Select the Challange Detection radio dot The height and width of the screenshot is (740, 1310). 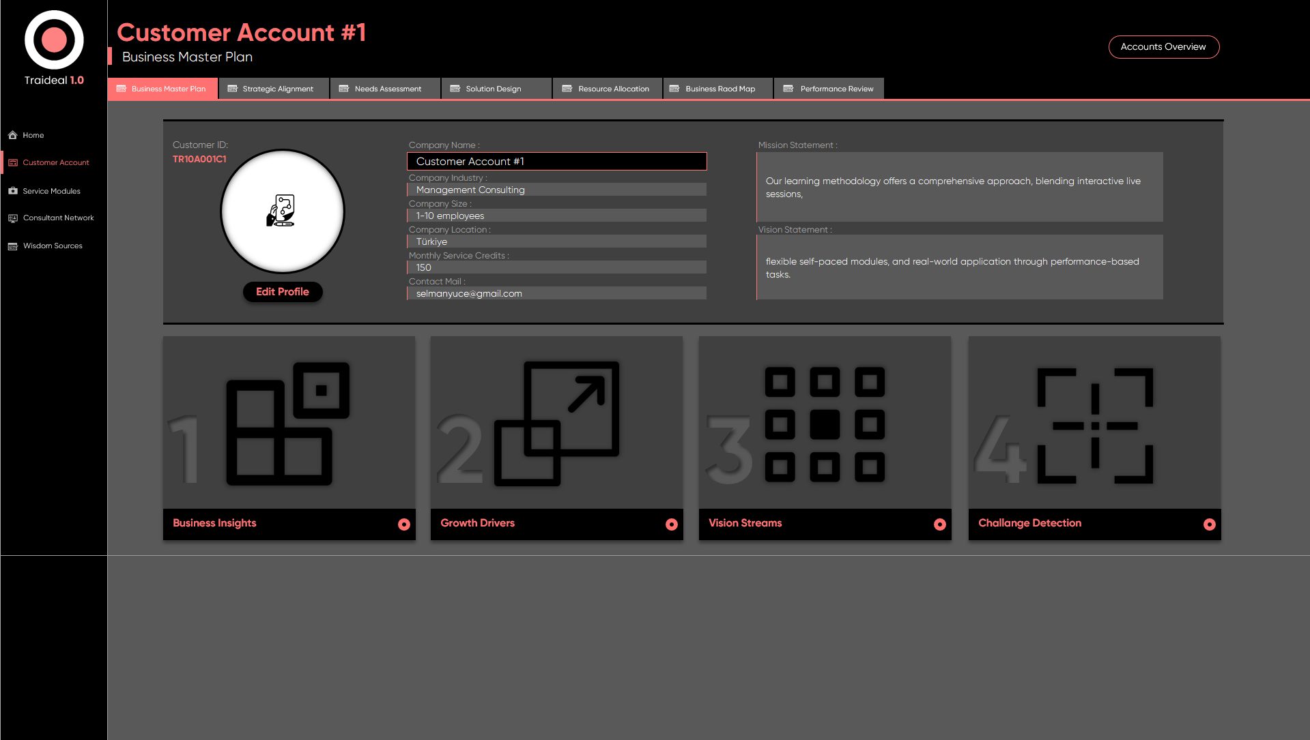click(1210, 524)
